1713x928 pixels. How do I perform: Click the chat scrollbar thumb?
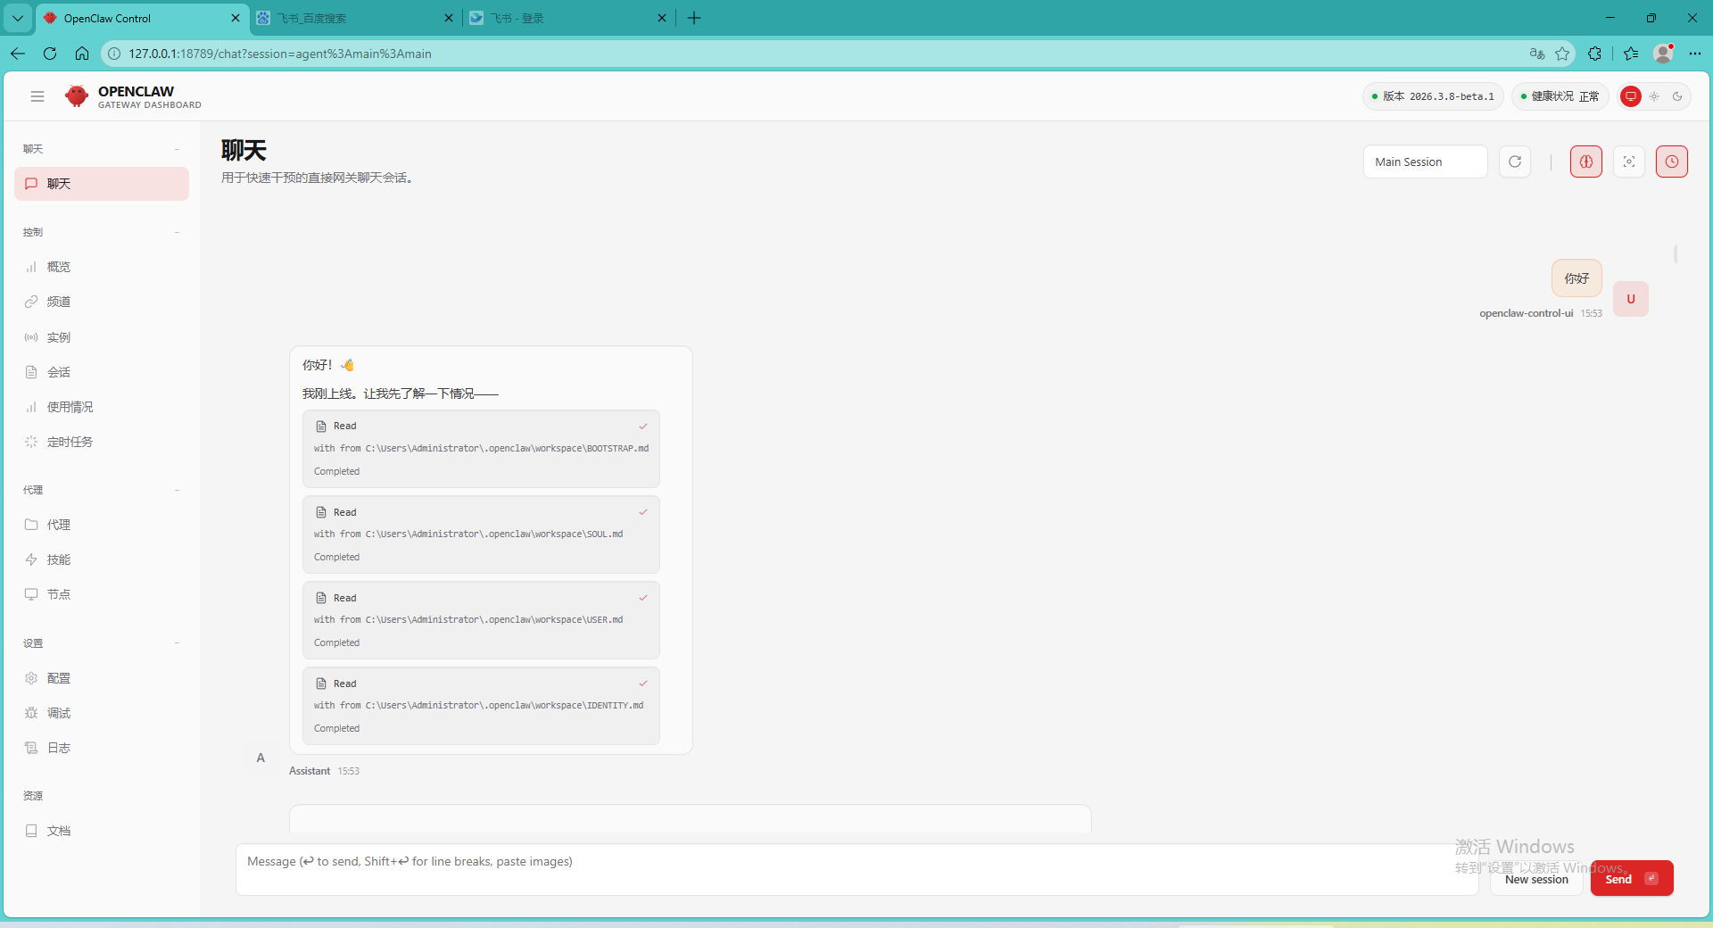click(x=1676, y=254)
